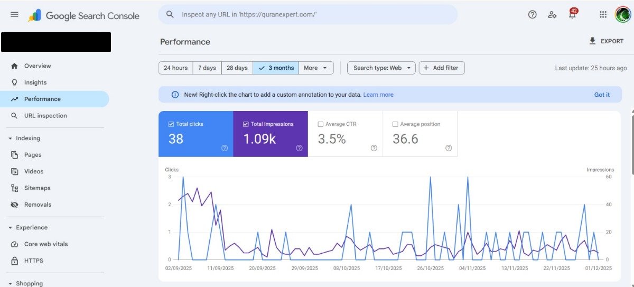
Task: Click the Add filter button
Action: (x=442, y=68)
